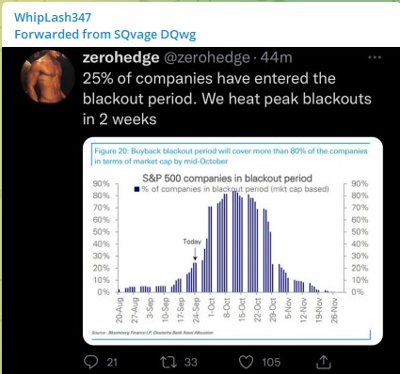Click the retweet count 33
This screenshot has width=400, height=374.
[191, 363]
